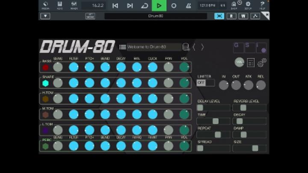Start playback with the green Play button
This screenshot has height=173, width=308.
[159, 6]
